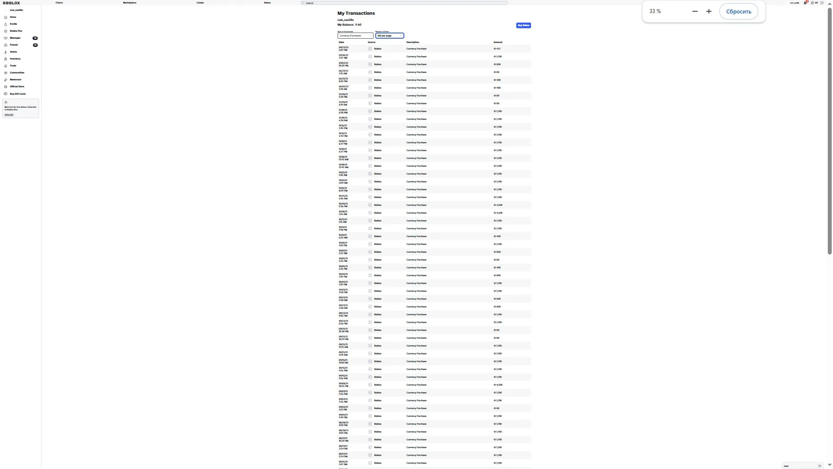Decrease browser zoom with minus button
This screenshot has height=469, width=833.
click(695, 11)
